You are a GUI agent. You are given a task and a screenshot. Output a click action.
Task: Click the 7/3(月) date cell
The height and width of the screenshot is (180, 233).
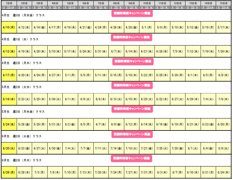pos(40,172)
